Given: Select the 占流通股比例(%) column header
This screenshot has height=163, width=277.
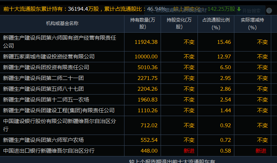Looking at the screenshot, I should tap(215, 23).
